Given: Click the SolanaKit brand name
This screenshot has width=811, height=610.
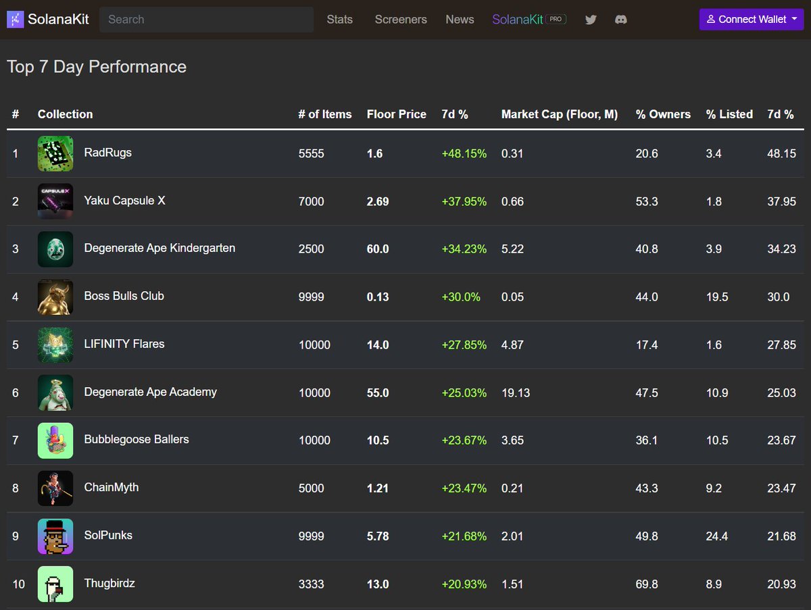Looking at the screenshot, I should (x=58, y=20).
